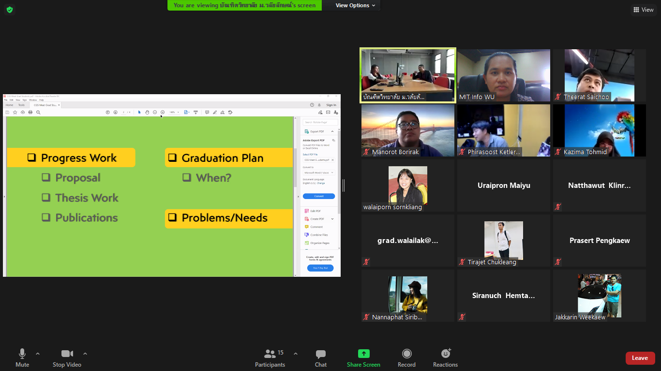Open the View Options dropdown
This screenshot has height=371, width=661.
tap(356, 5)
